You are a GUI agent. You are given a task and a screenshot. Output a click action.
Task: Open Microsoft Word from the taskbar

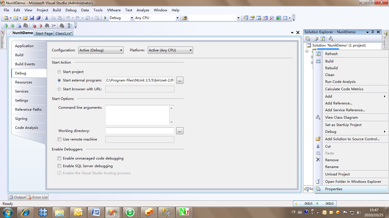(96, 212)
